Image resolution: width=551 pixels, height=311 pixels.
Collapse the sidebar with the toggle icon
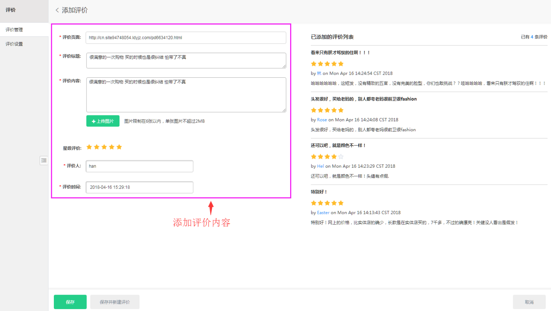click(x=44, y=160)
